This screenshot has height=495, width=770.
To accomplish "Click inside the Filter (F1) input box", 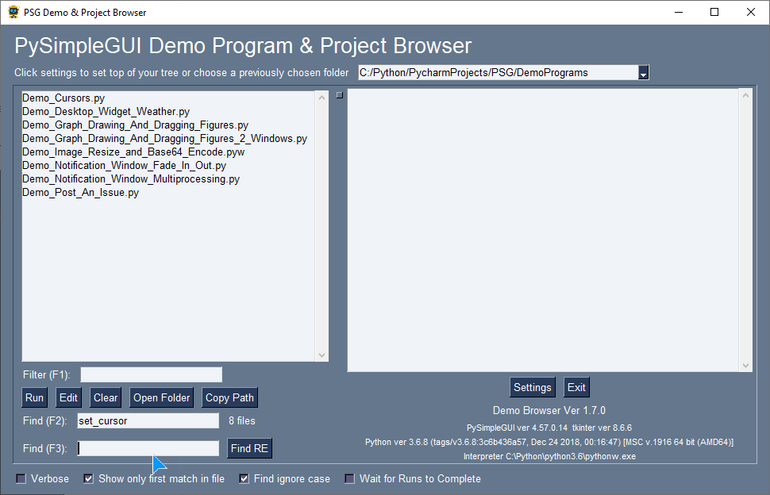I will point(150,374).
